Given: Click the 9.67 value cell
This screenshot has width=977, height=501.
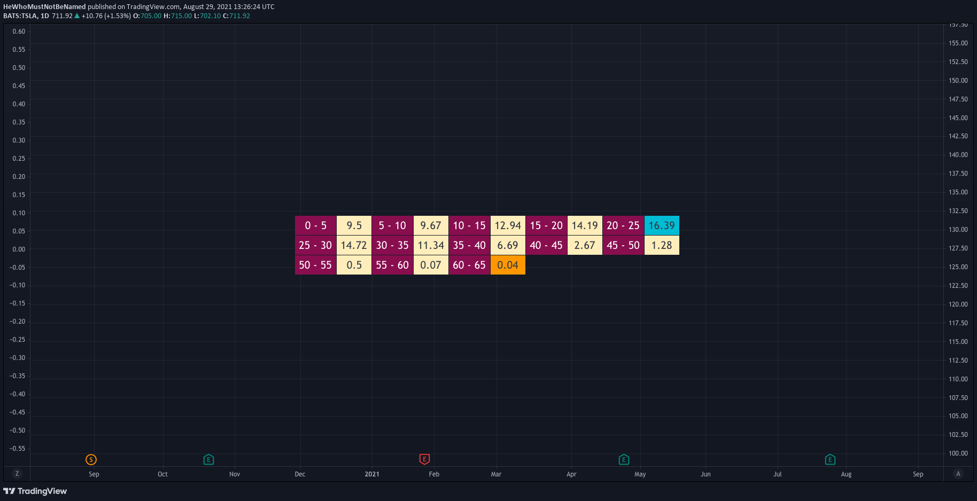Looking at the screenshot, I should pos(431,225).
